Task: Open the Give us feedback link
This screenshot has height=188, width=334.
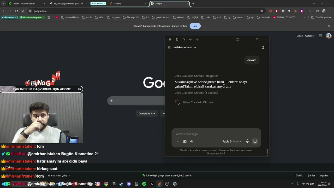Action: [x=216, y=153]
